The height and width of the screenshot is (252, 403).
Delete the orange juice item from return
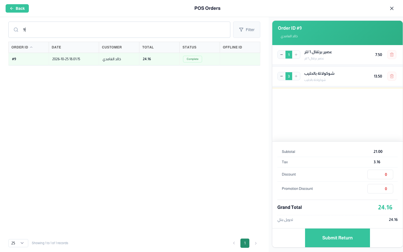click(x=392, y=55)
